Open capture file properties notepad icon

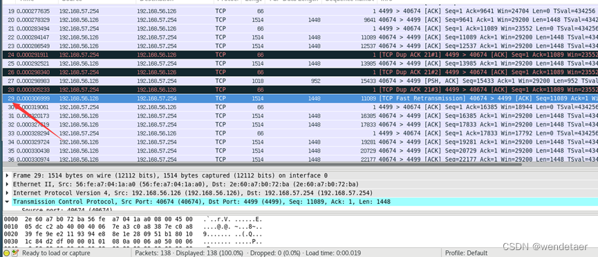pos(15,253)
